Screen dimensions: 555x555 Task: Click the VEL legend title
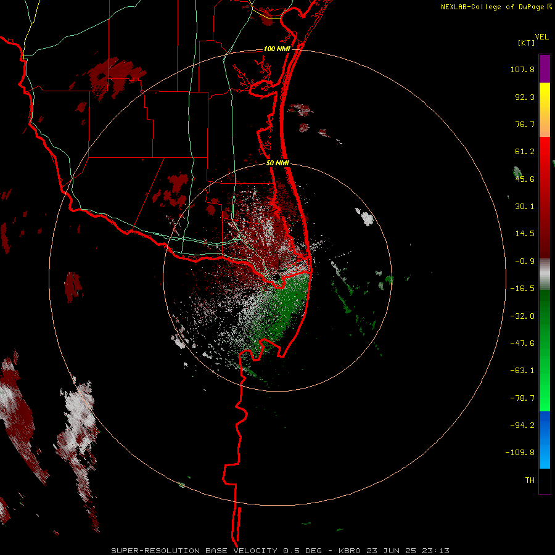tap(542, 36)
